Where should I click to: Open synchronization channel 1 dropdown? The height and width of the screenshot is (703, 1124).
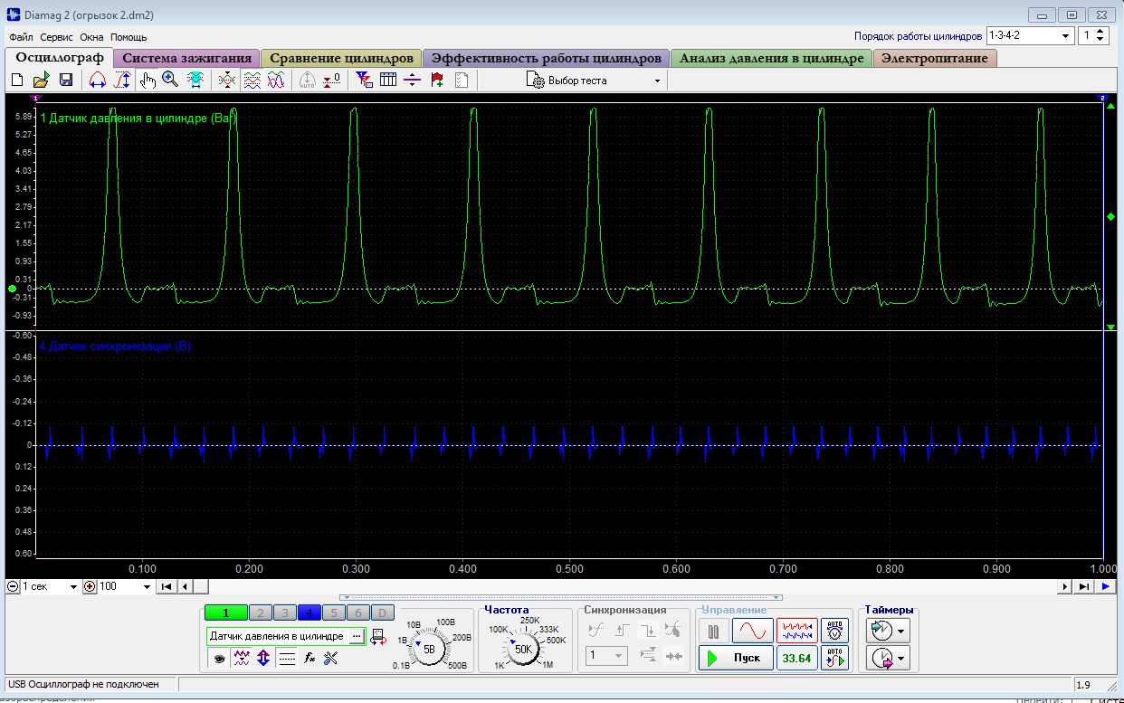click(x=607, y=656)
